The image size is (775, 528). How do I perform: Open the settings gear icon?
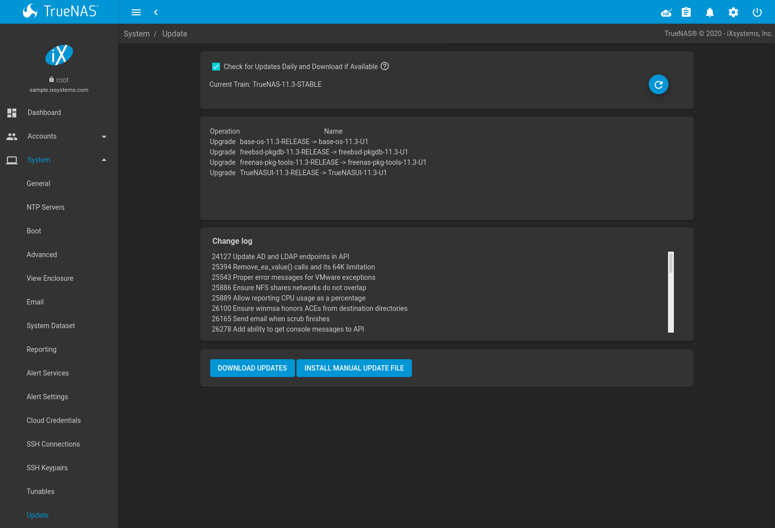click(x=734, y=12)
